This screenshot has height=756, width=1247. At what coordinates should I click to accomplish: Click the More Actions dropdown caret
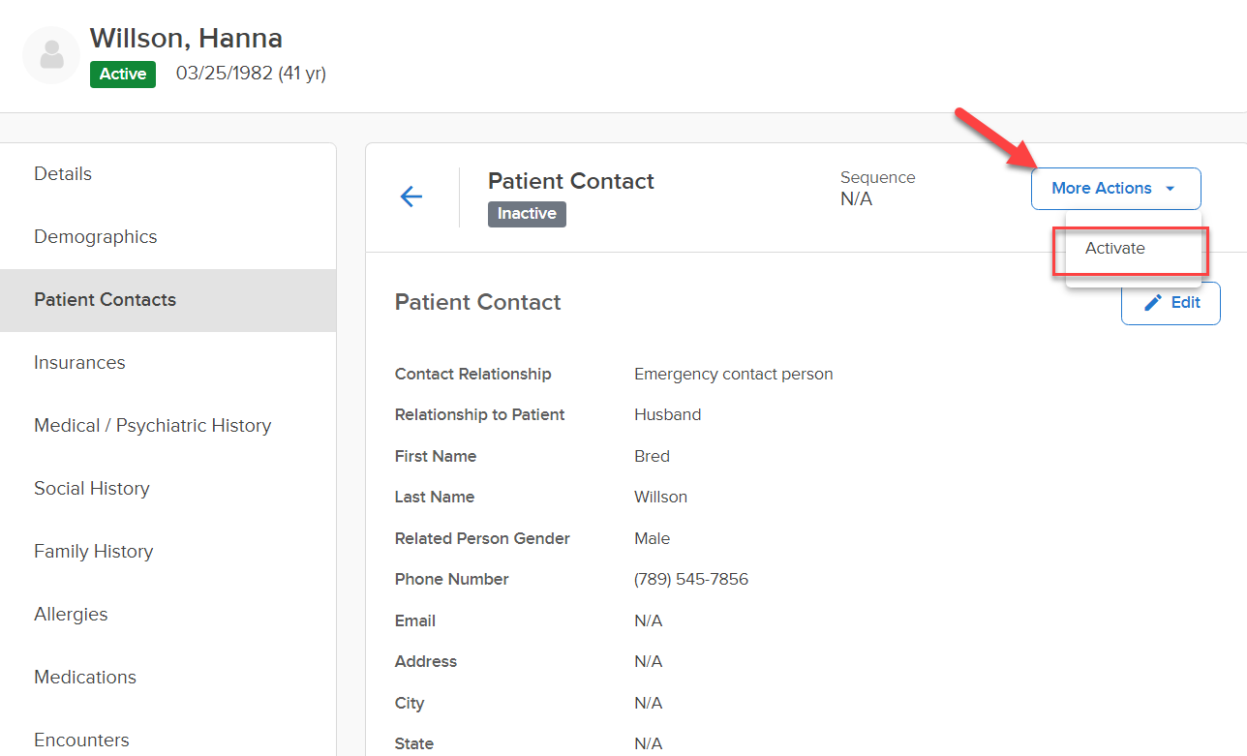tap(1171, 189)
